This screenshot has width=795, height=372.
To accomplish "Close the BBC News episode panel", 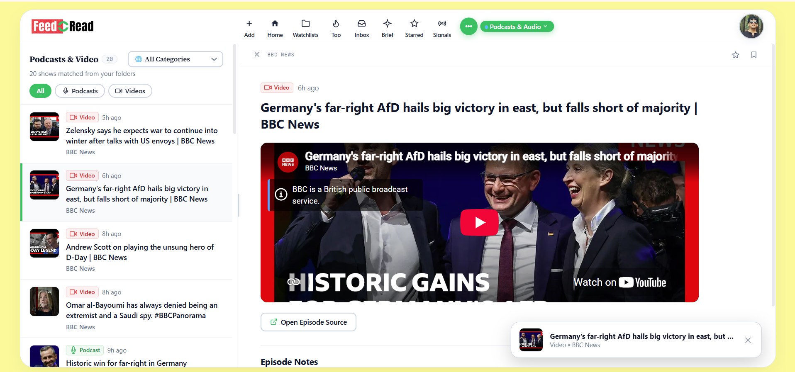I will [257, 54].
